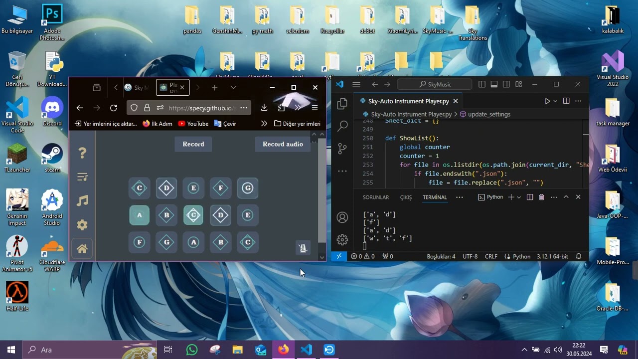
Task: Open the terminal profile dropdown next to the plus
Action: click(519, 197)
